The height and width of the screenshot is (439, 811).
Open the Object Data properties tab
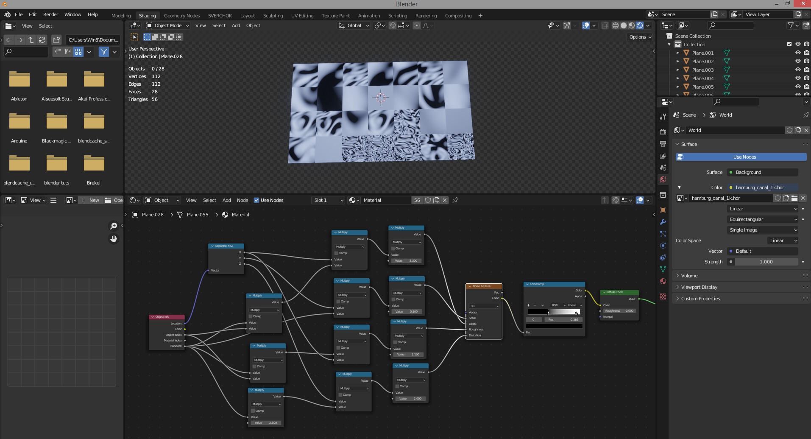tap(663, 269)
